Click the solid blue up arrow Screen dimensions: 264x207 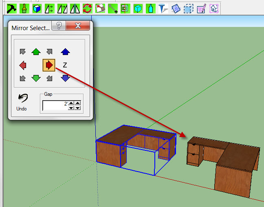tap(65, 51)
